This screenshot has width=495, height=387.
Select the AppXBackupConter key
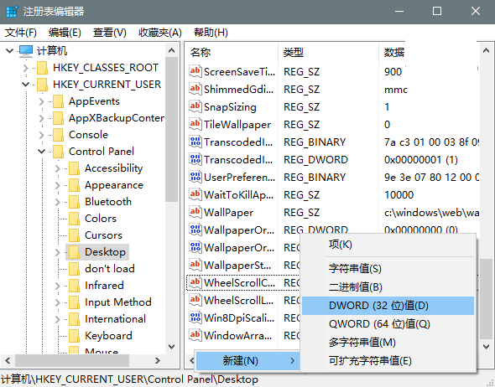(117, 118)
